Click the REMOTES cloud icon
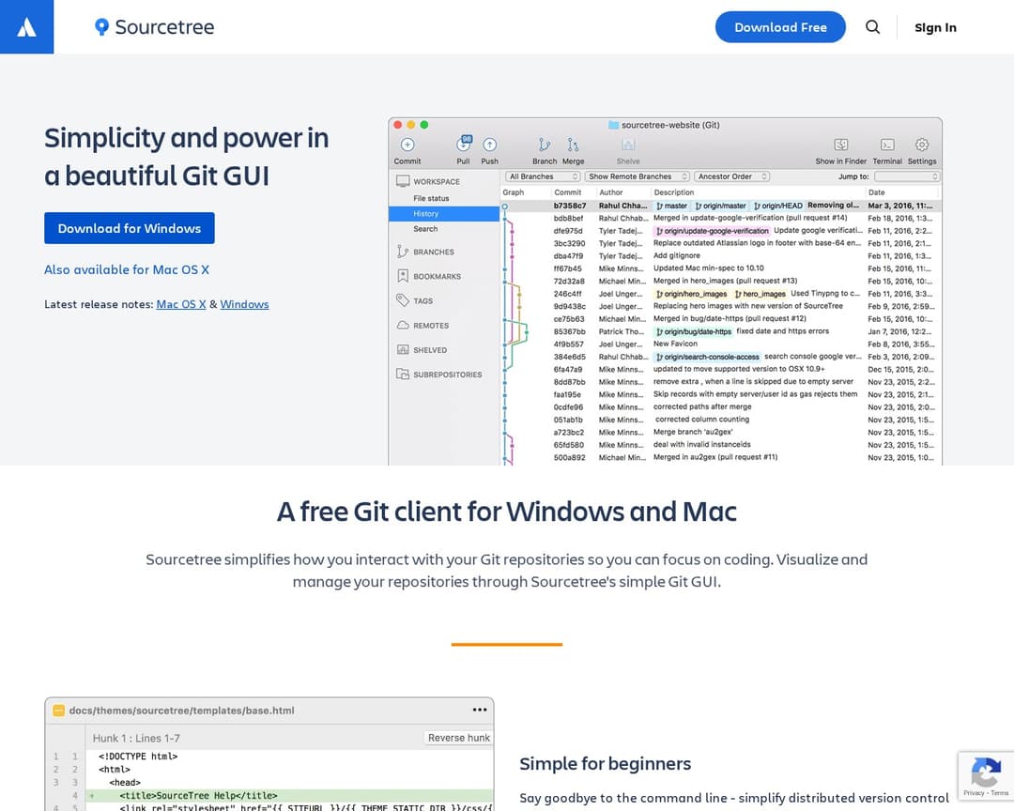Viewport: 1014px width, 811px height. [403, 326]
